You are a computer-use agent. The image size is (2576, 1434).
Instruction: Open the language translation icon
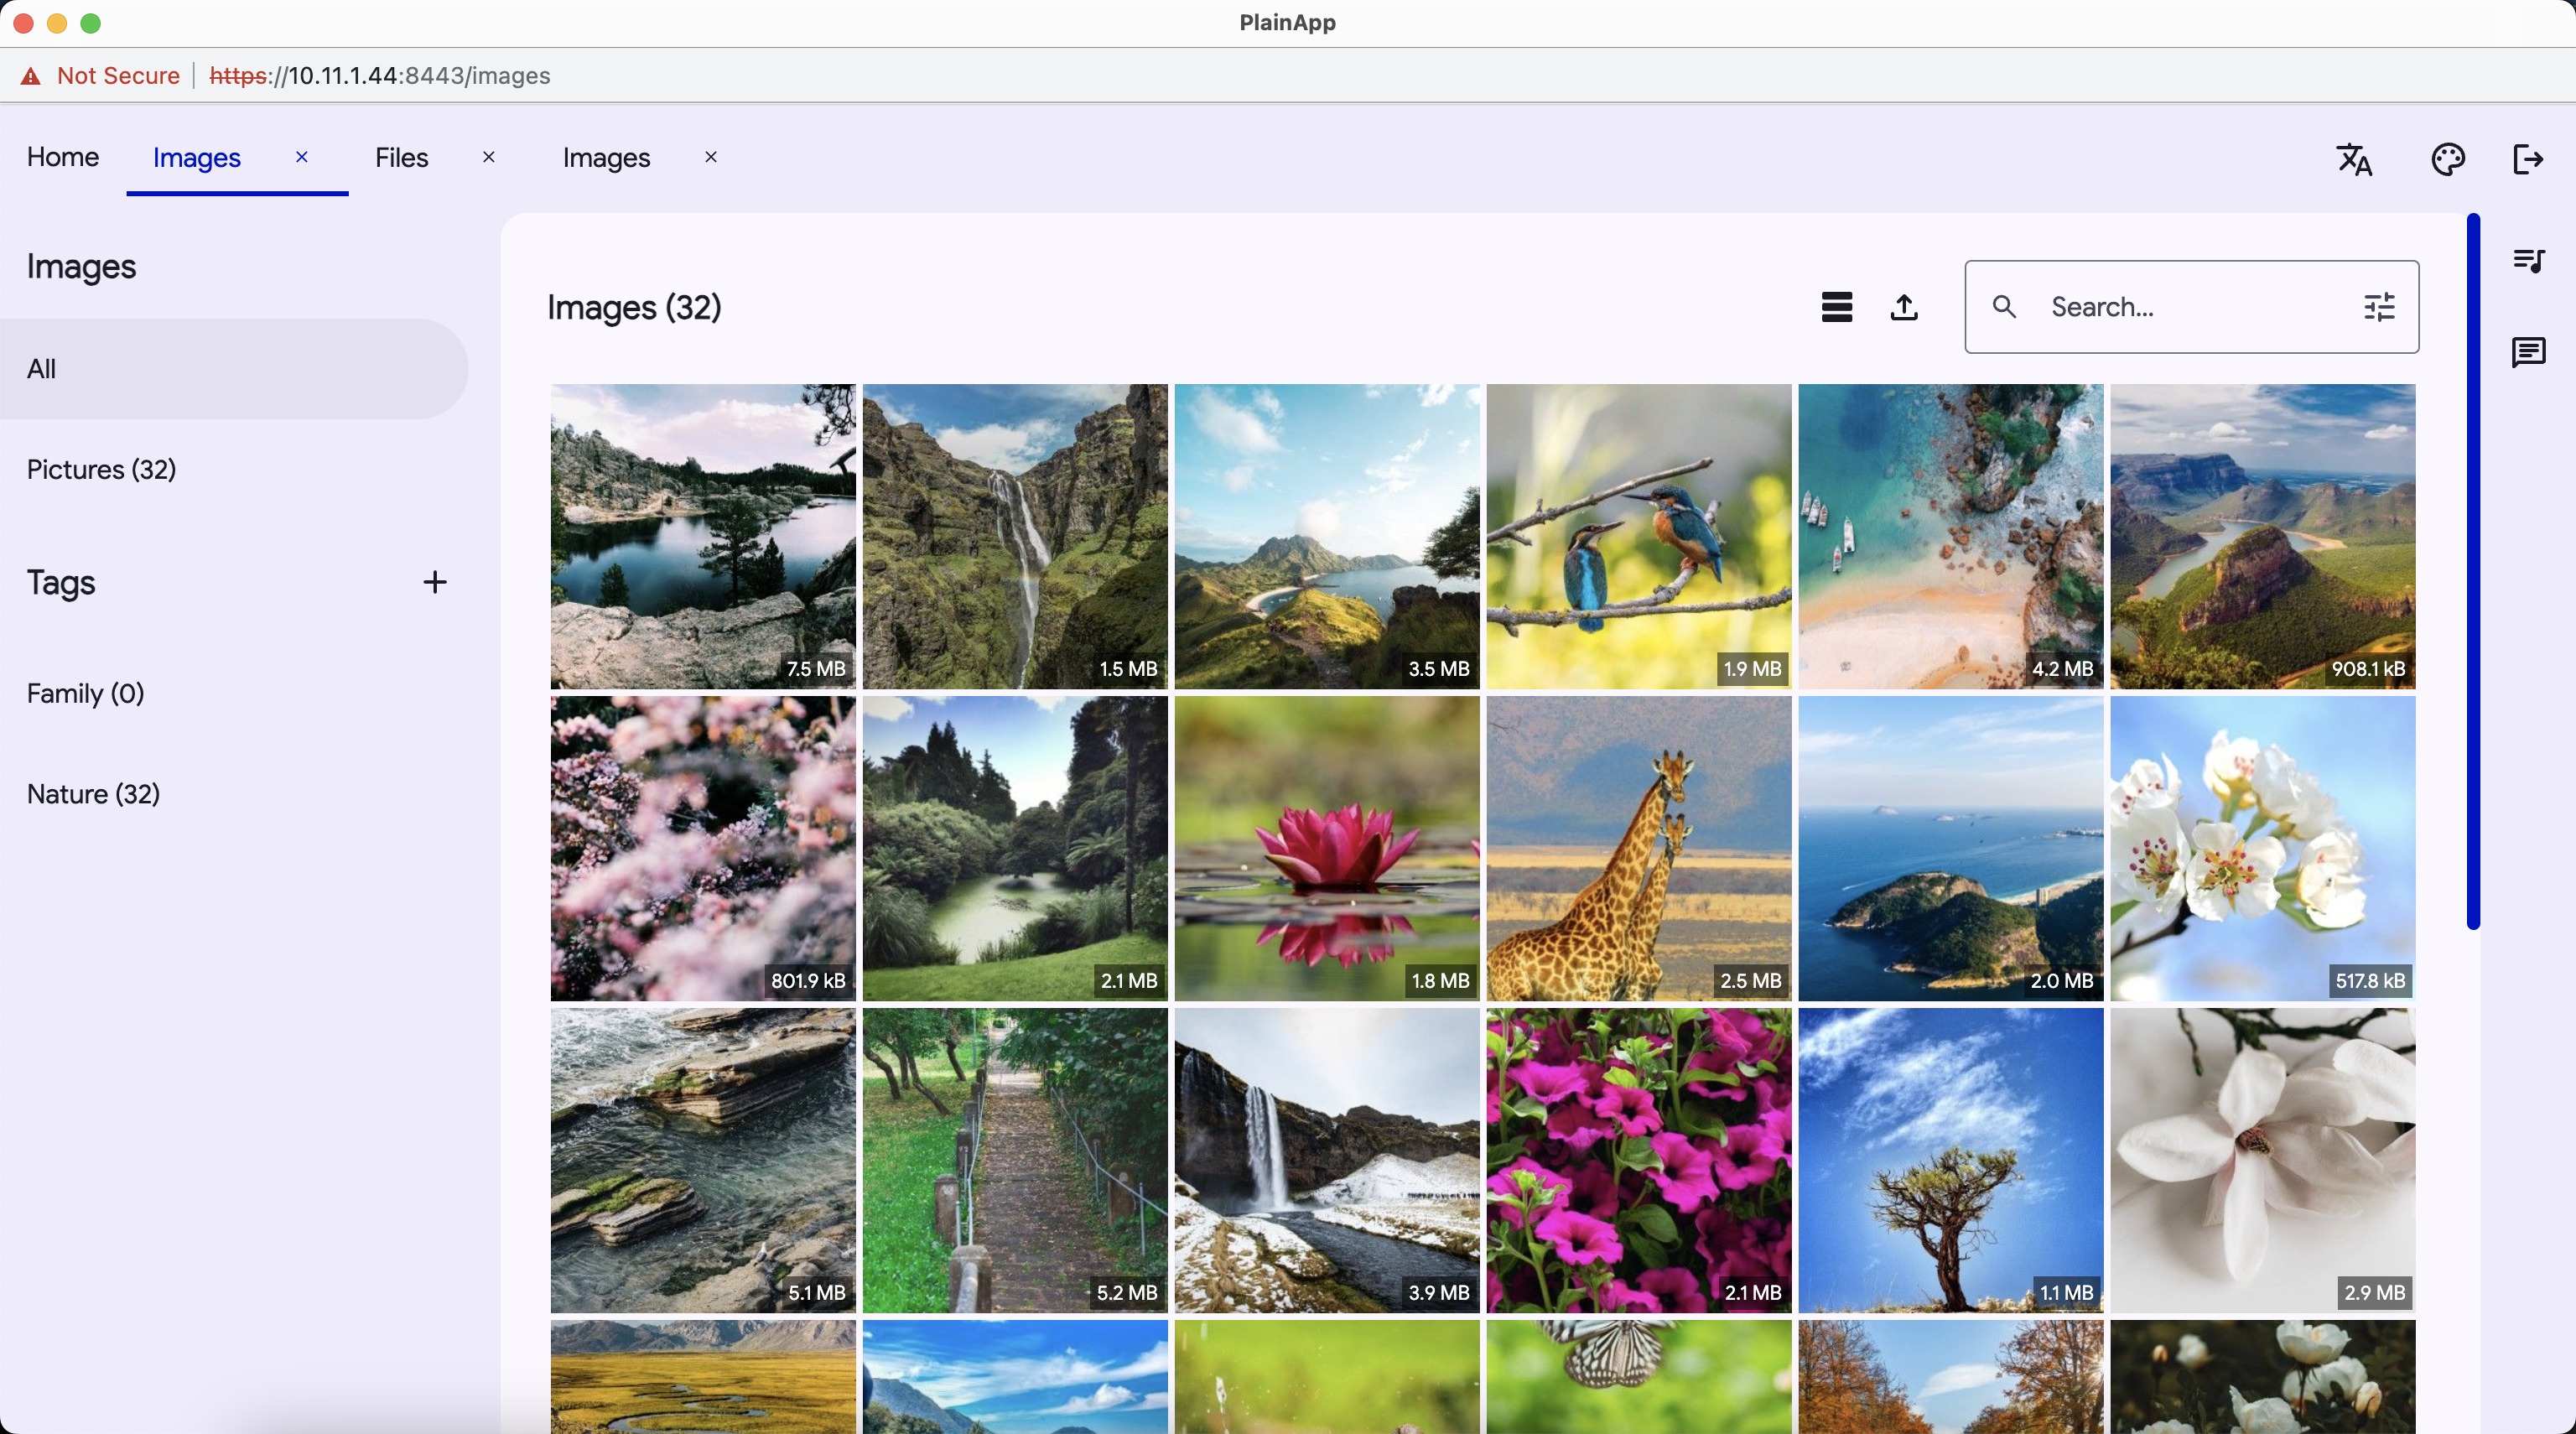tap(2354, 159)
